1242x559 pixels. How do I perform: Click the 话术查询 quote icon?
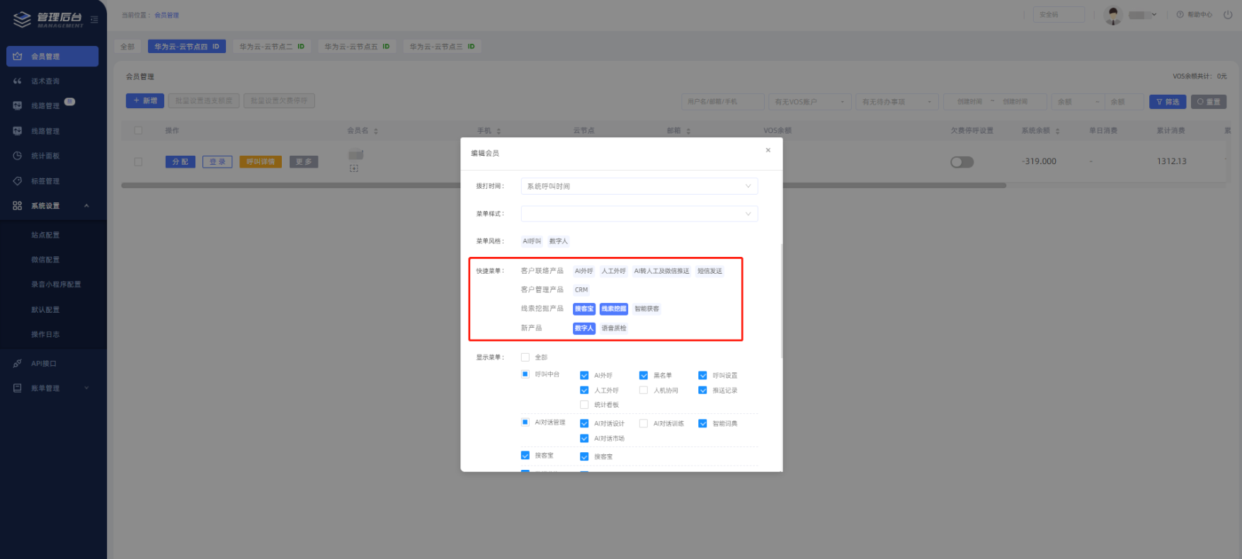(18, 81)
